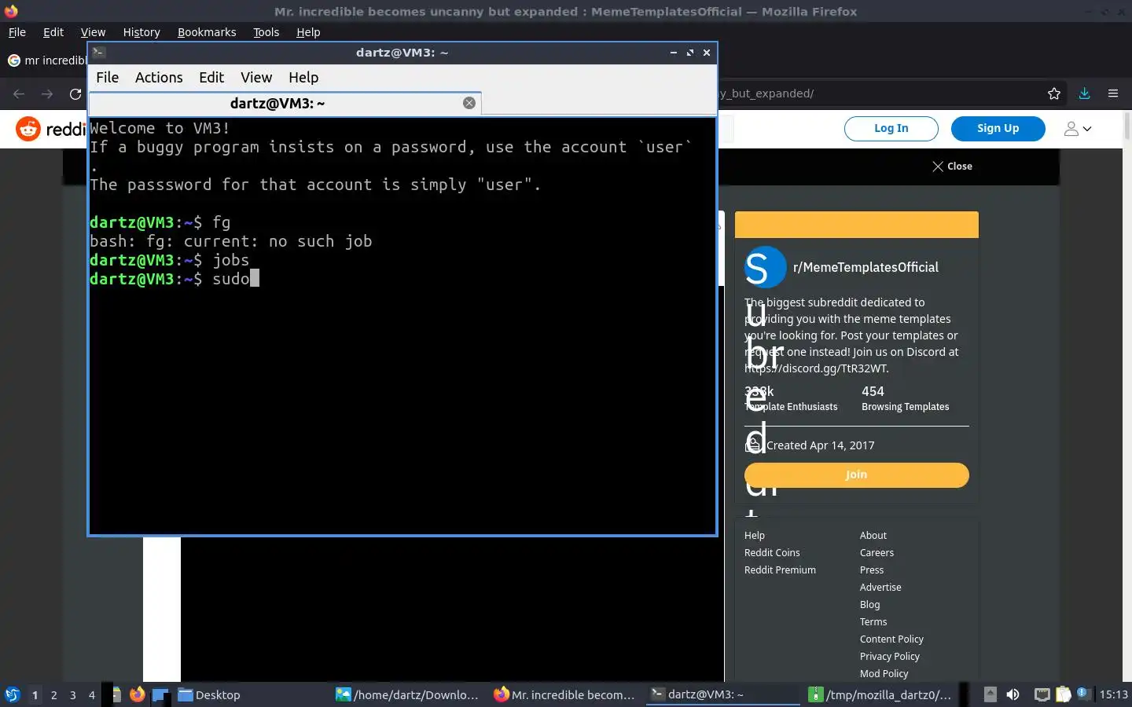This screenshot has height=707, width=1132.
Task: Launch file manager from taskbar quick launch
Action: coord(116,694)
